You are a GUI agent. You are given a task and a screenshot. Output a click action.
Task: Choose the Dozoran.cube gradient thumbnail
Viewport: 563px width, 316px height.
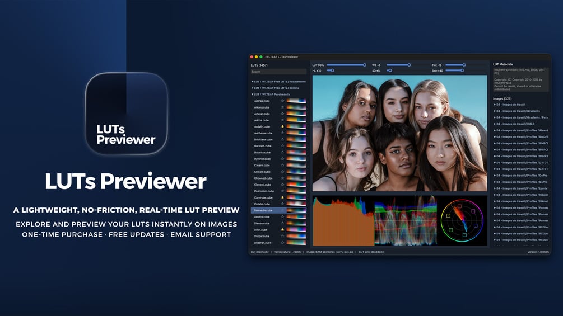pyautogui.click(x=296, y=243)
